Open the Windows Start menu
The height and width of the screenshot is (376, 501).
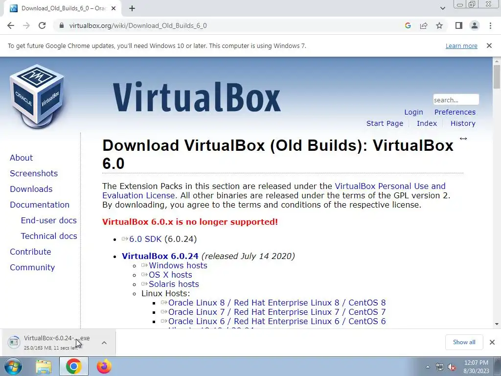click(x=13, y=366)
